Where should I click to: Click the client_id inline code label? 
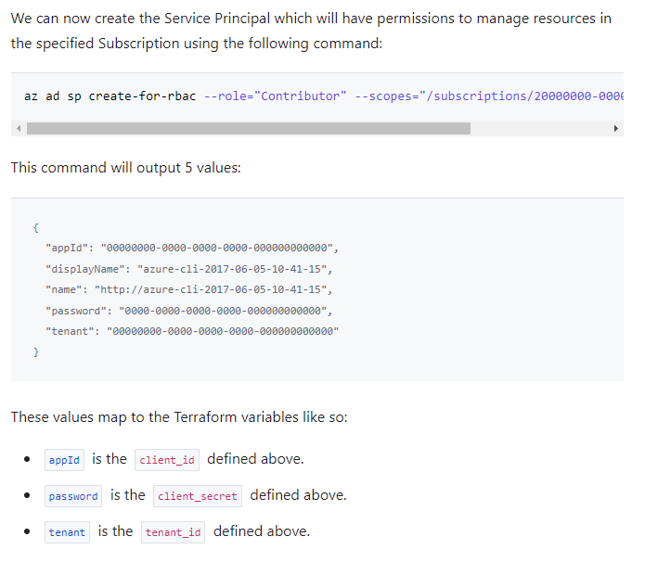point(167,460)
